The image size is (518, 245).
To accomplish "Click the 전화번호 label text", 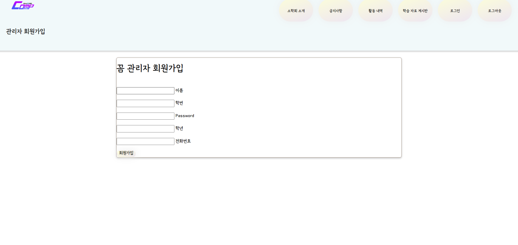I will pos(183,141).
